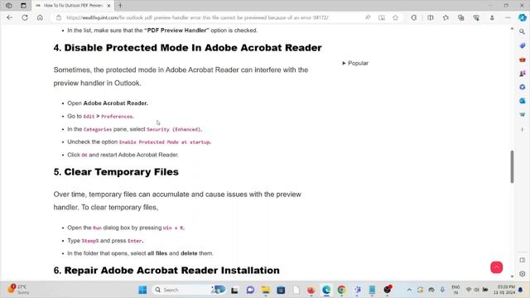Screen dimensions: 530x298
Task: Click the Win + R code text
Action: click(174, 228)
